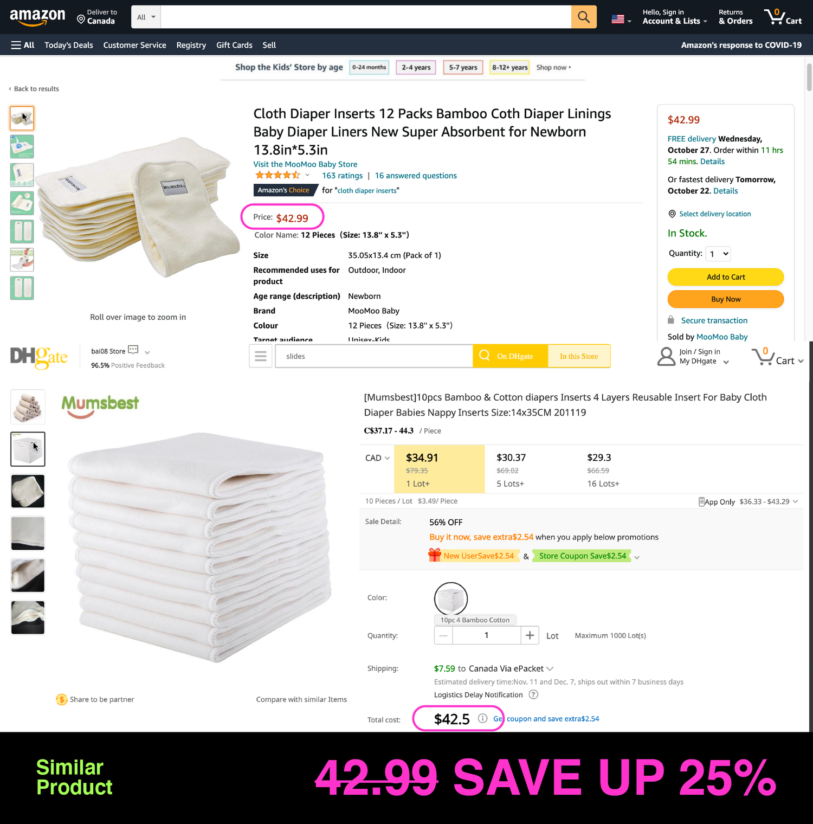Viewport: 813px width, 824px height.
Task: Open Amazon's All hamburger menu
Action: tap(23, 45)
